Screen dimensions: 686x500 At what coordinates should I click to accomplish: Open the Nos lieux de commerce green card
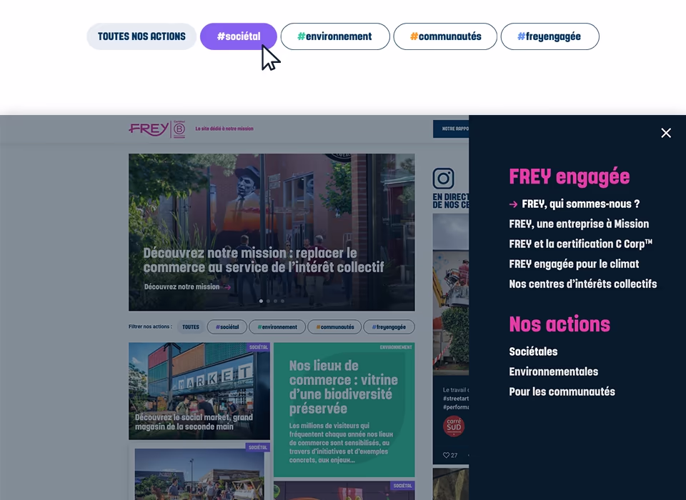[x=344, y=410]
